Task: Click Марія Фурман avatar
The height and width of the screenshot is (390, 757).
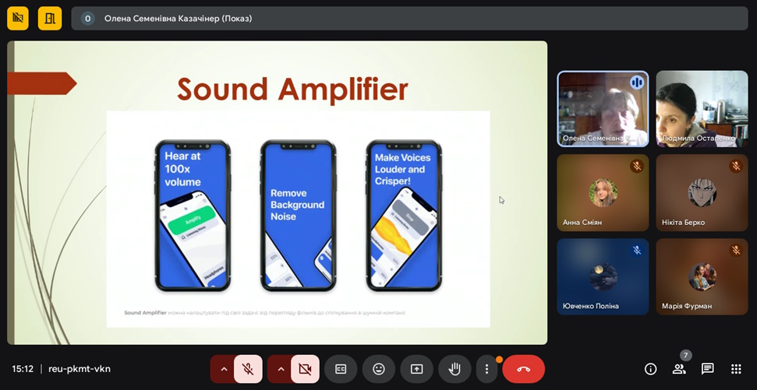Action: point(702,276)
